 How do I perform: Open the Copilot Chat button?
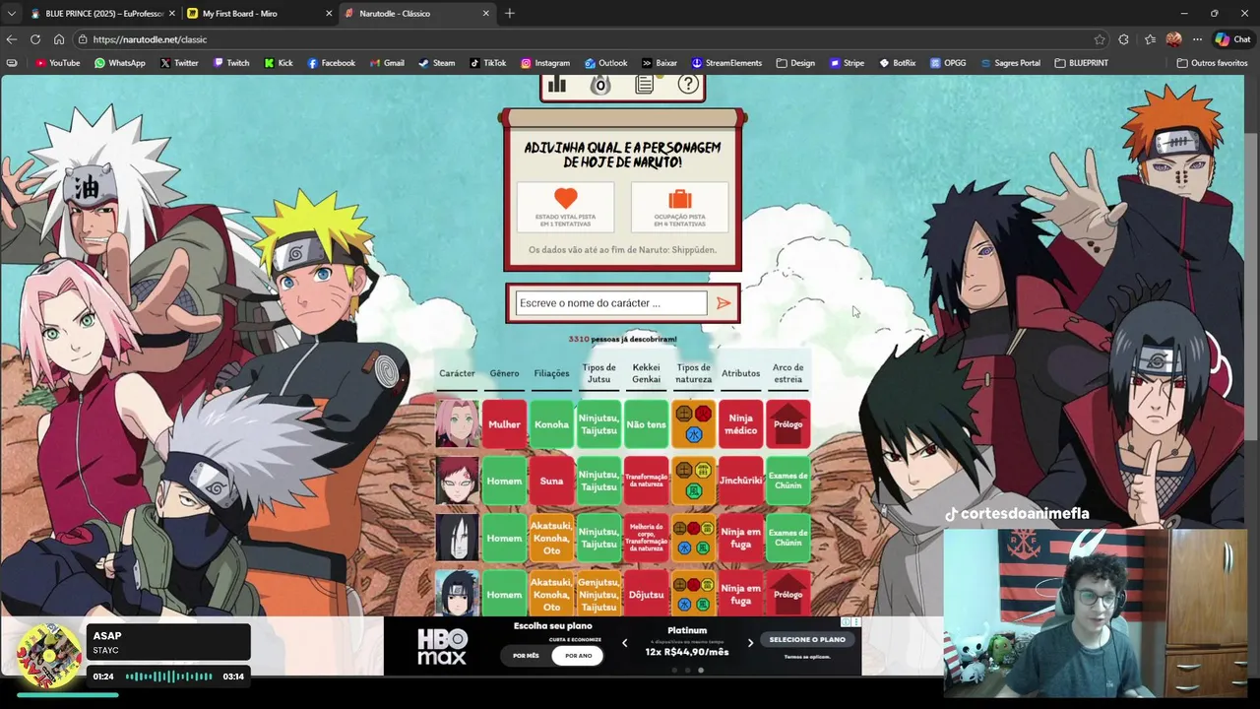coord(1232,39)
